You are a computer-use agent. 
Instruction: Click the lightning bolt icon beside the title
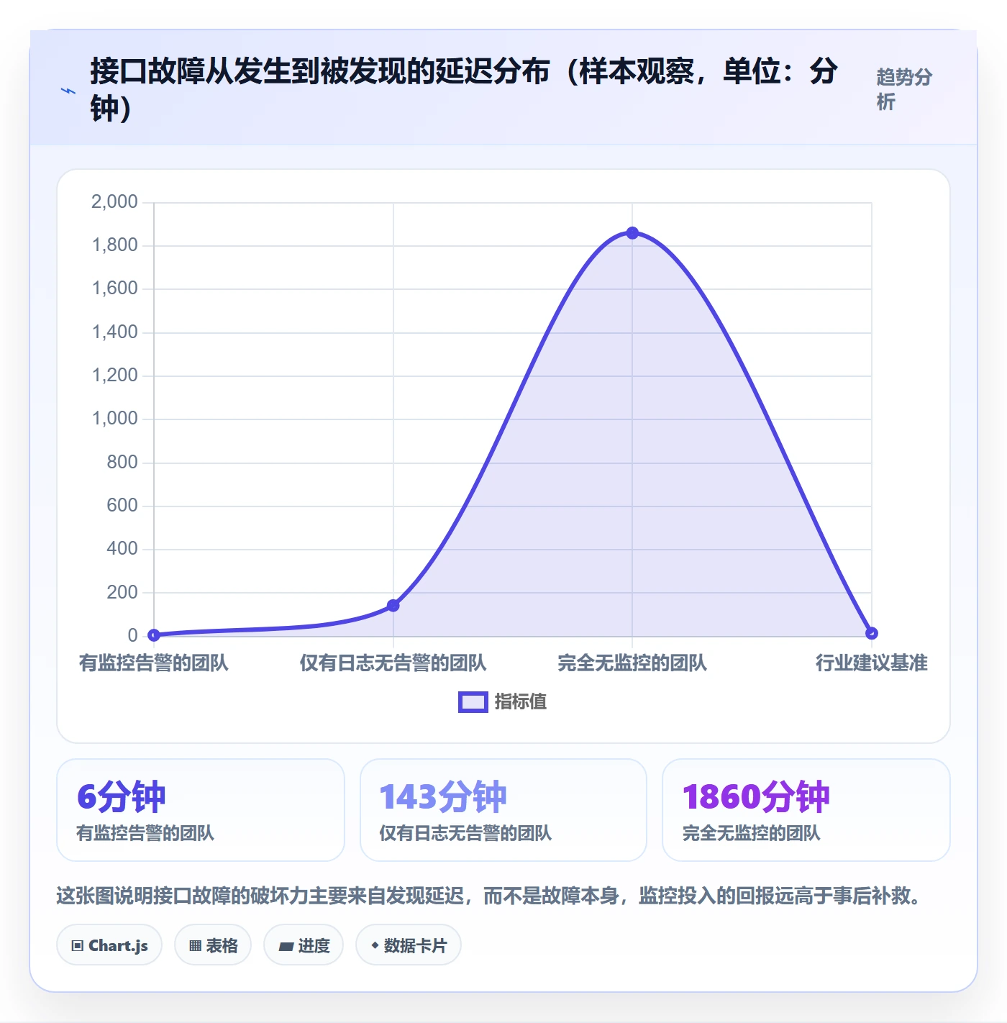coord(68,91)
